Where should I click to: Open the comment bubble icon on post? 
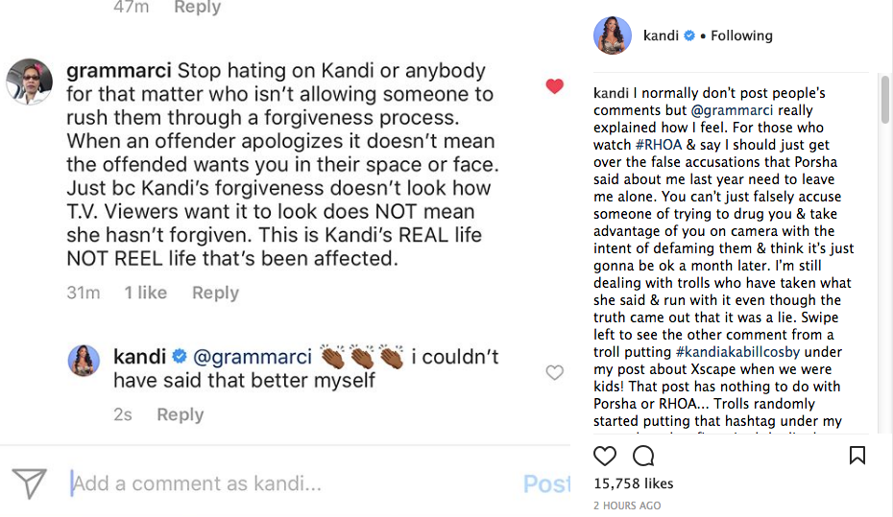[x=644, y=456]
